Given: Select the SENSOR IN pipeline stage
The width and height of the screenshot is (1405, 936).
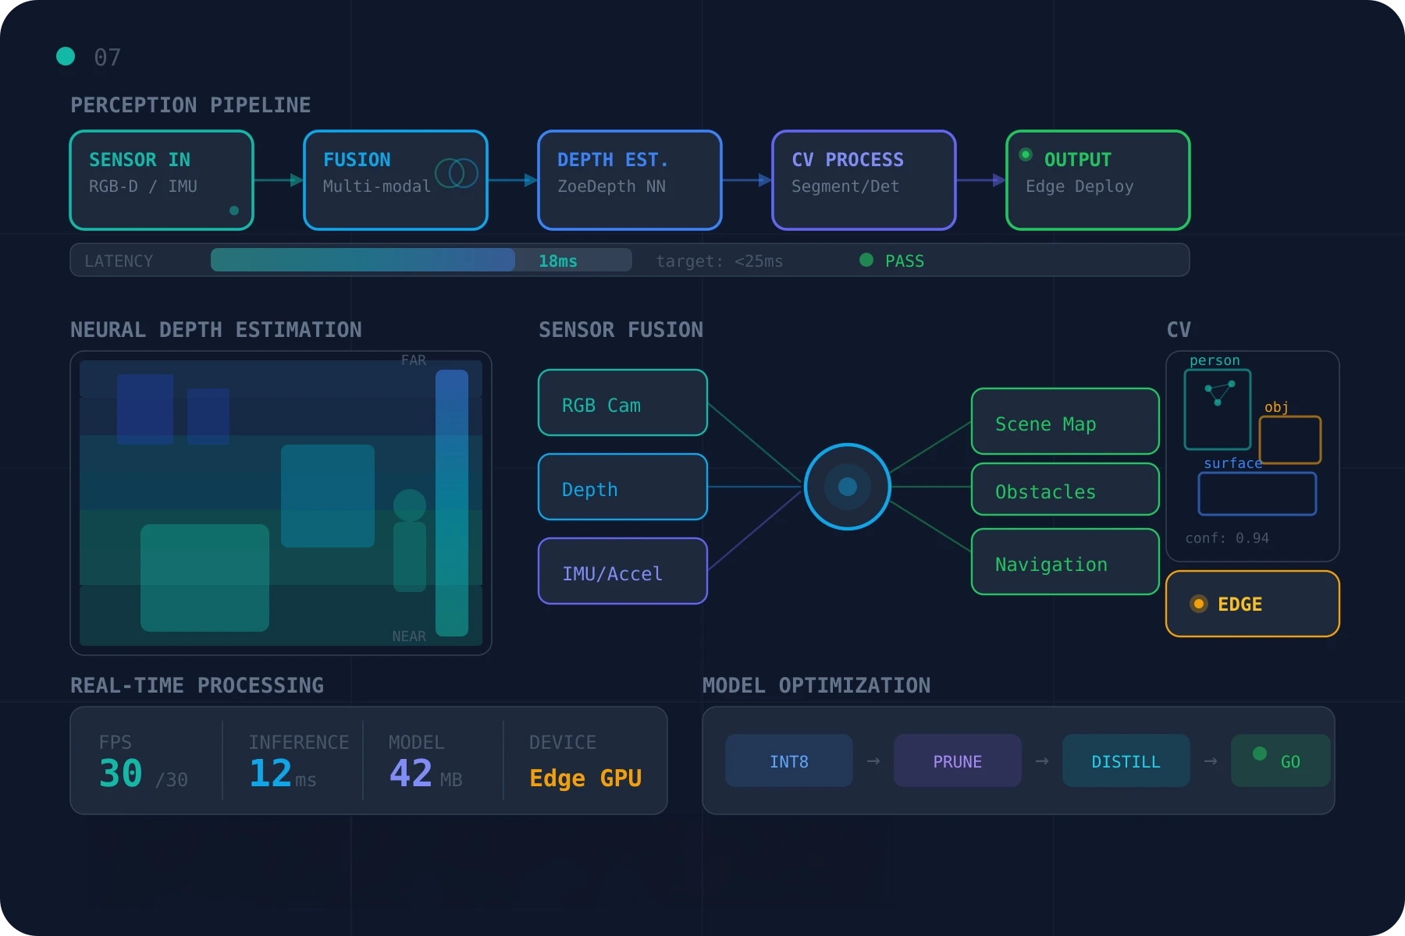Looking at the screenshot, I should point(162,180).
